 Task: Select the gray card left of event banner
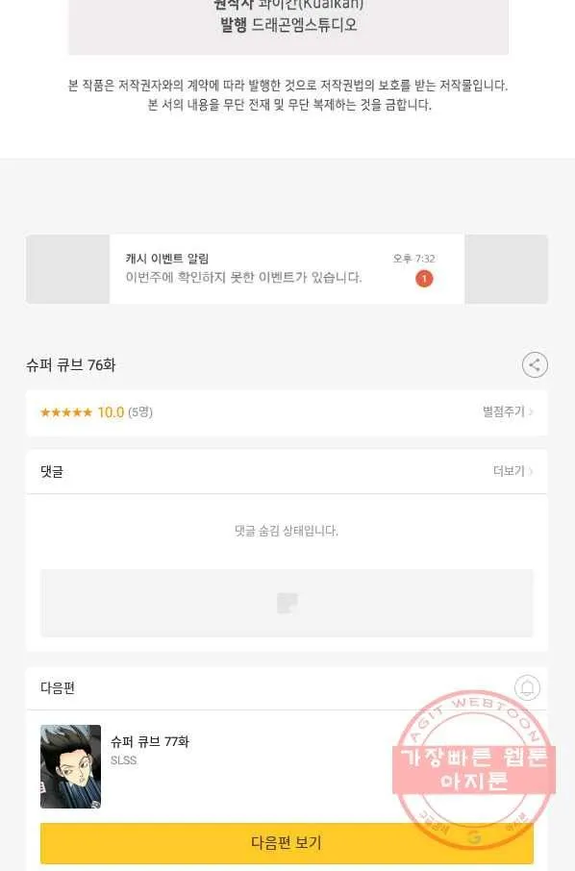pyautogui.click(x=67, y=269)
